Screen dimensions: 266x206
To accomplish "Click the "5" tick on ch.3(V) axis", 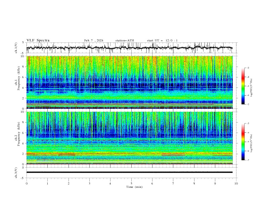I will tap(24, 168).
